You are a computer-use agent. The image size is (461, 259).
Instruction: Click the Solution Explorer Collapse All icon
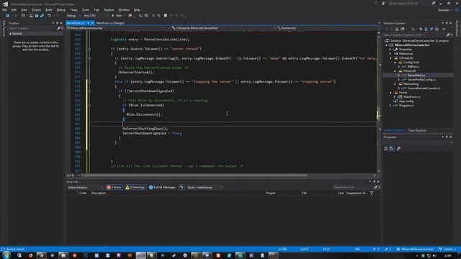pyautogui.click(x=431, y=29)
